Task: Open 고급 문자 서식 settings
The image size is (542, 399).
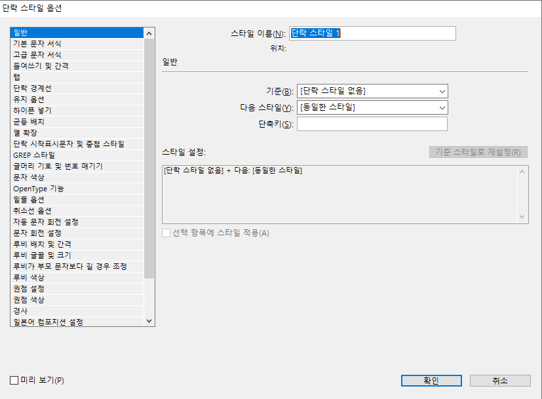Action: click(77, 55)
